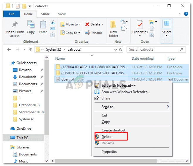Open Help with the blue question mark
This screenshot has height=166, width=193.
click(186, 14)
